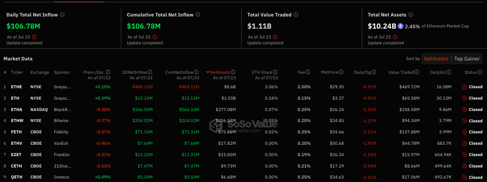
Task: Click info icon next to Cumulative Total Net Inflow
Action: [x=198, y=15]
